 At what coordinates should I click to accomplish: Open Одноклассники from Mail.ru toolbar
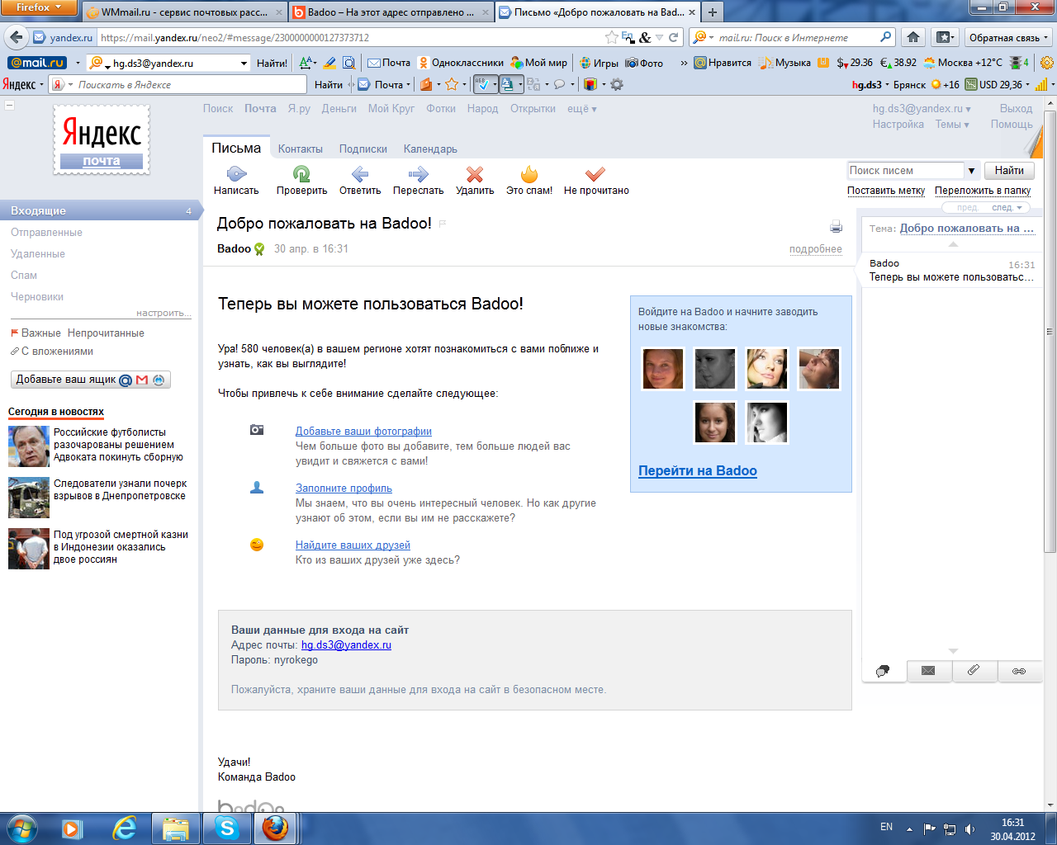[461, 63]
